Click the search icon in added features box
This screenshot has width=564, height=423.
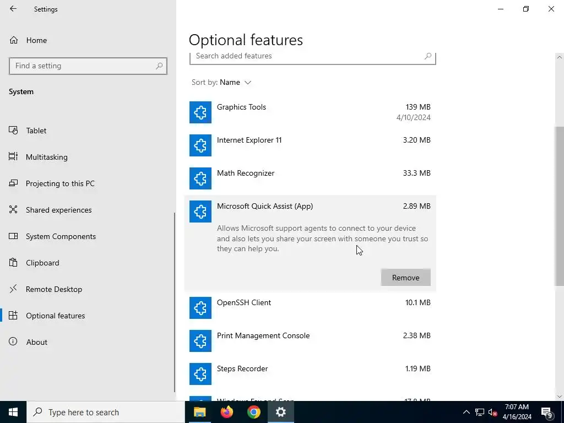(x=427, y=56)
